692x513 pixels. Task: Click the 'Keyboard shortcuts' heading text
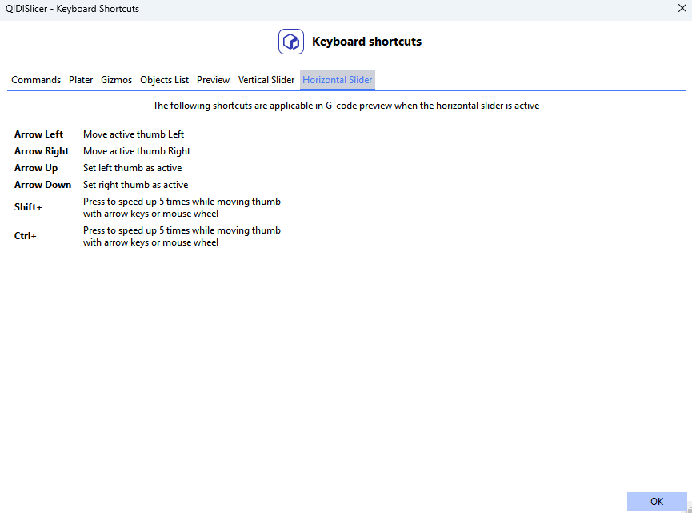(366, 42)
